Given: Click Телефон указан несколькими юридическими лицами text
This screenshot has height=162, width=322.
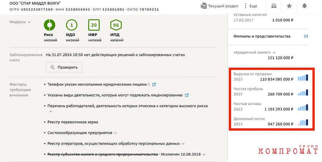Looking at the screenshot, I should point(97,84).
